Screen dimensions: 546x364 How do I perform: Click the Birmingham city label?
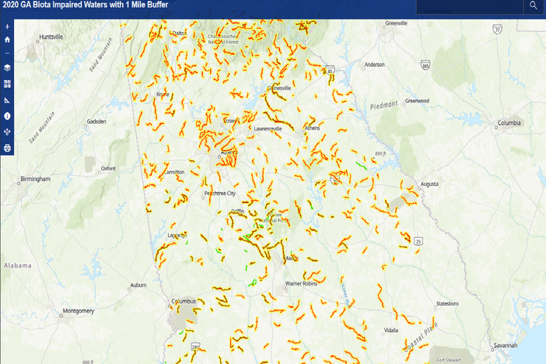click(x=34, y=178)
